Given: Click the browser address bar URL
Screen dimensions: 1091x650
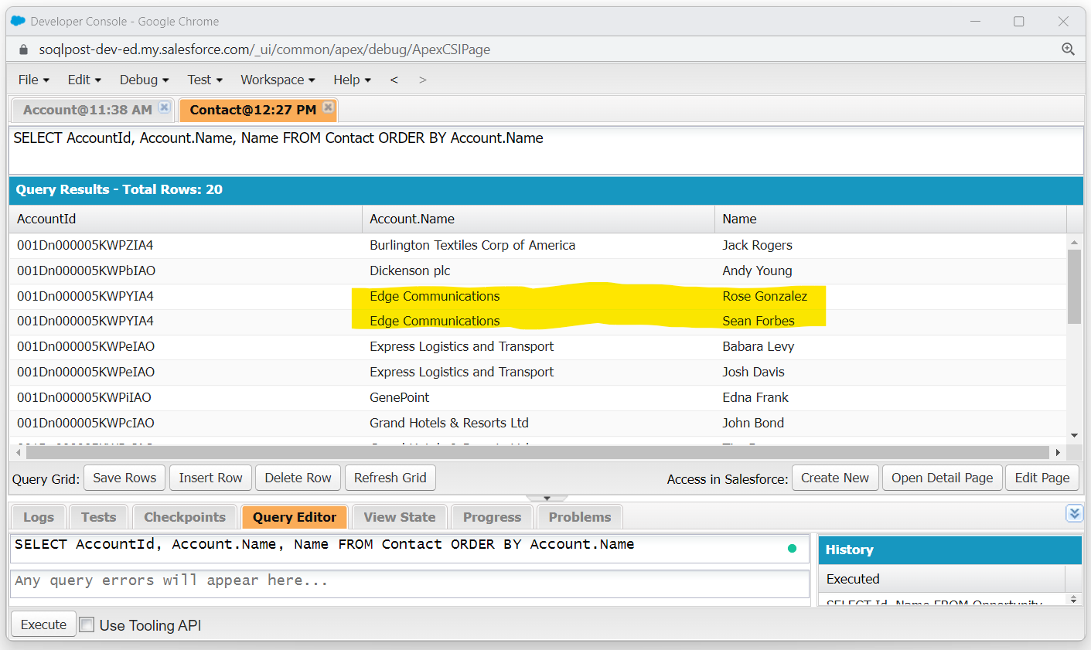Looking at the screenshot, I should point(264,49).
